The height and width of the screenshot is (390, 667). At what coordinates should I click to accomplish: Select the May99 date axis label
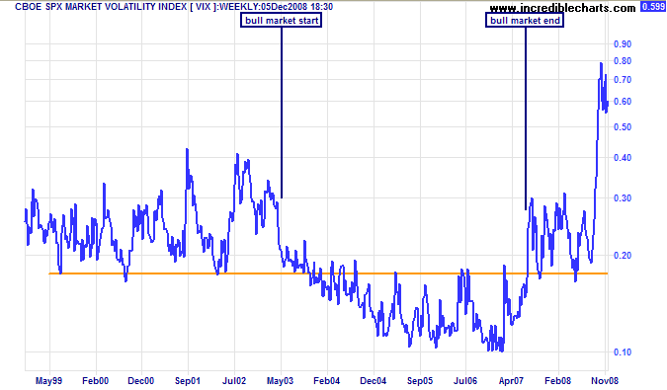point(49,381)
